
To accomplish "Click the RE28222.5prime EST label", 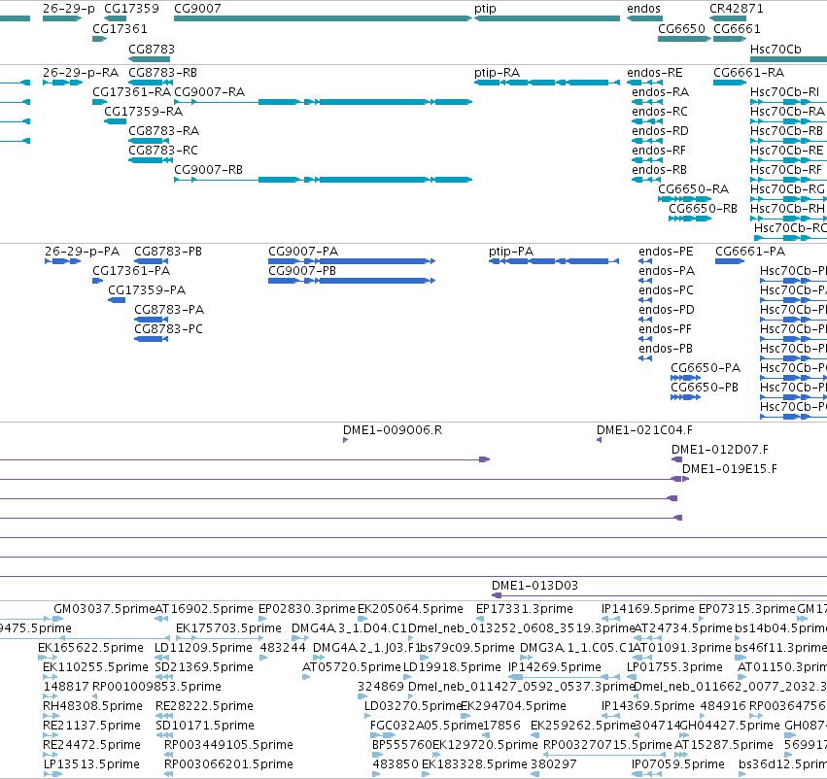I will pos(204,706).
